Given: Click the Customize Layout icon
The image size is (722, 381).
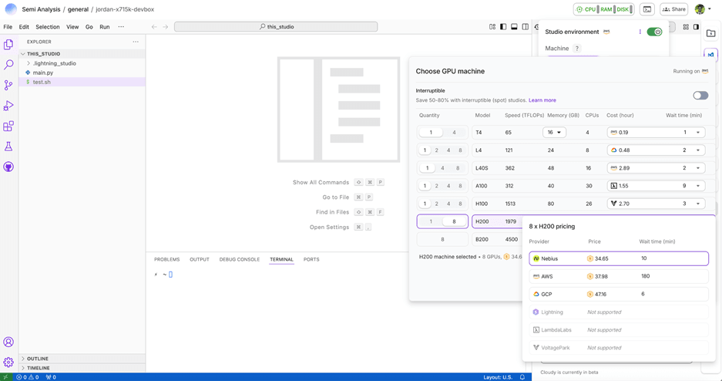Looking at the screenshot, I should pyautogui.click(x=492, y=27).
